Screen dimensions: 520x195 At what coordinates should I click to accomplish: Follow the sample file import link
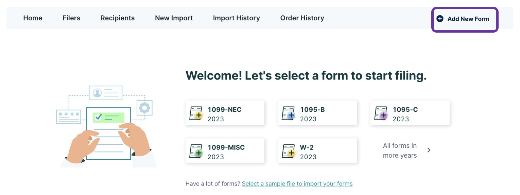[297, 184]
